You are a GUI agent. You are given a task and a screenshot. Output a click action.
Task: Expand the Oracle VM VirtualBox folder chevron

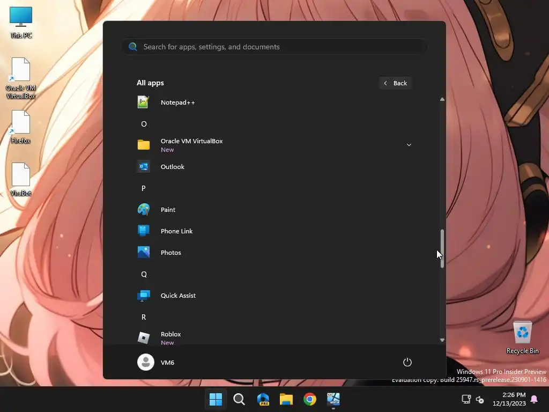(409, 145)
